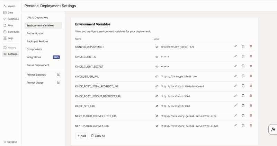277x146 pixels.
Task: Edit the KINDE_CLIENT_SECRET variable
Action: [x=235, y=66]
